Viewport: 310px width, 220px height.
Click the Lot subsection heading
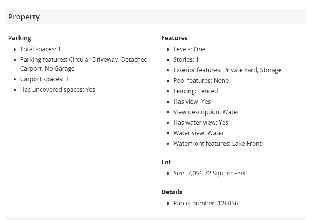166,162
